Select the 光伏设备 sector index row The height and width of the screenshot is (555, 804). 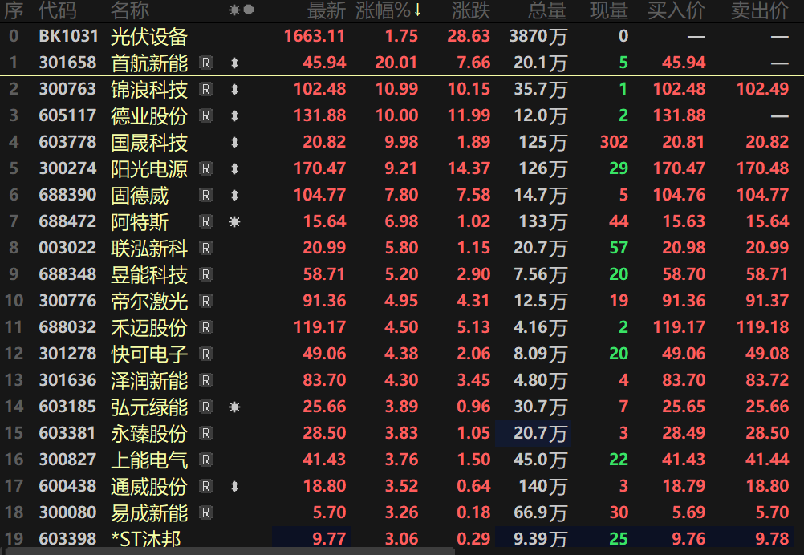[x=402, y=36]
